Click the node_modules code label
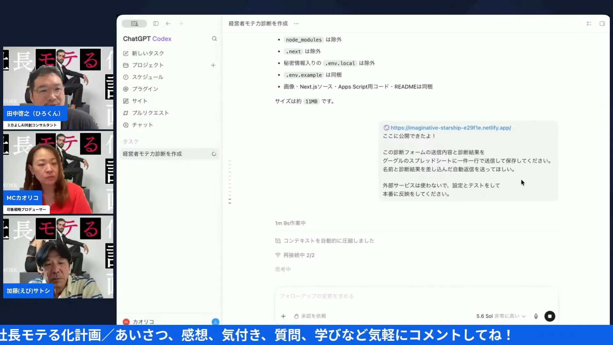This screenshot has height=345, width=613. [x=304, y=40]
